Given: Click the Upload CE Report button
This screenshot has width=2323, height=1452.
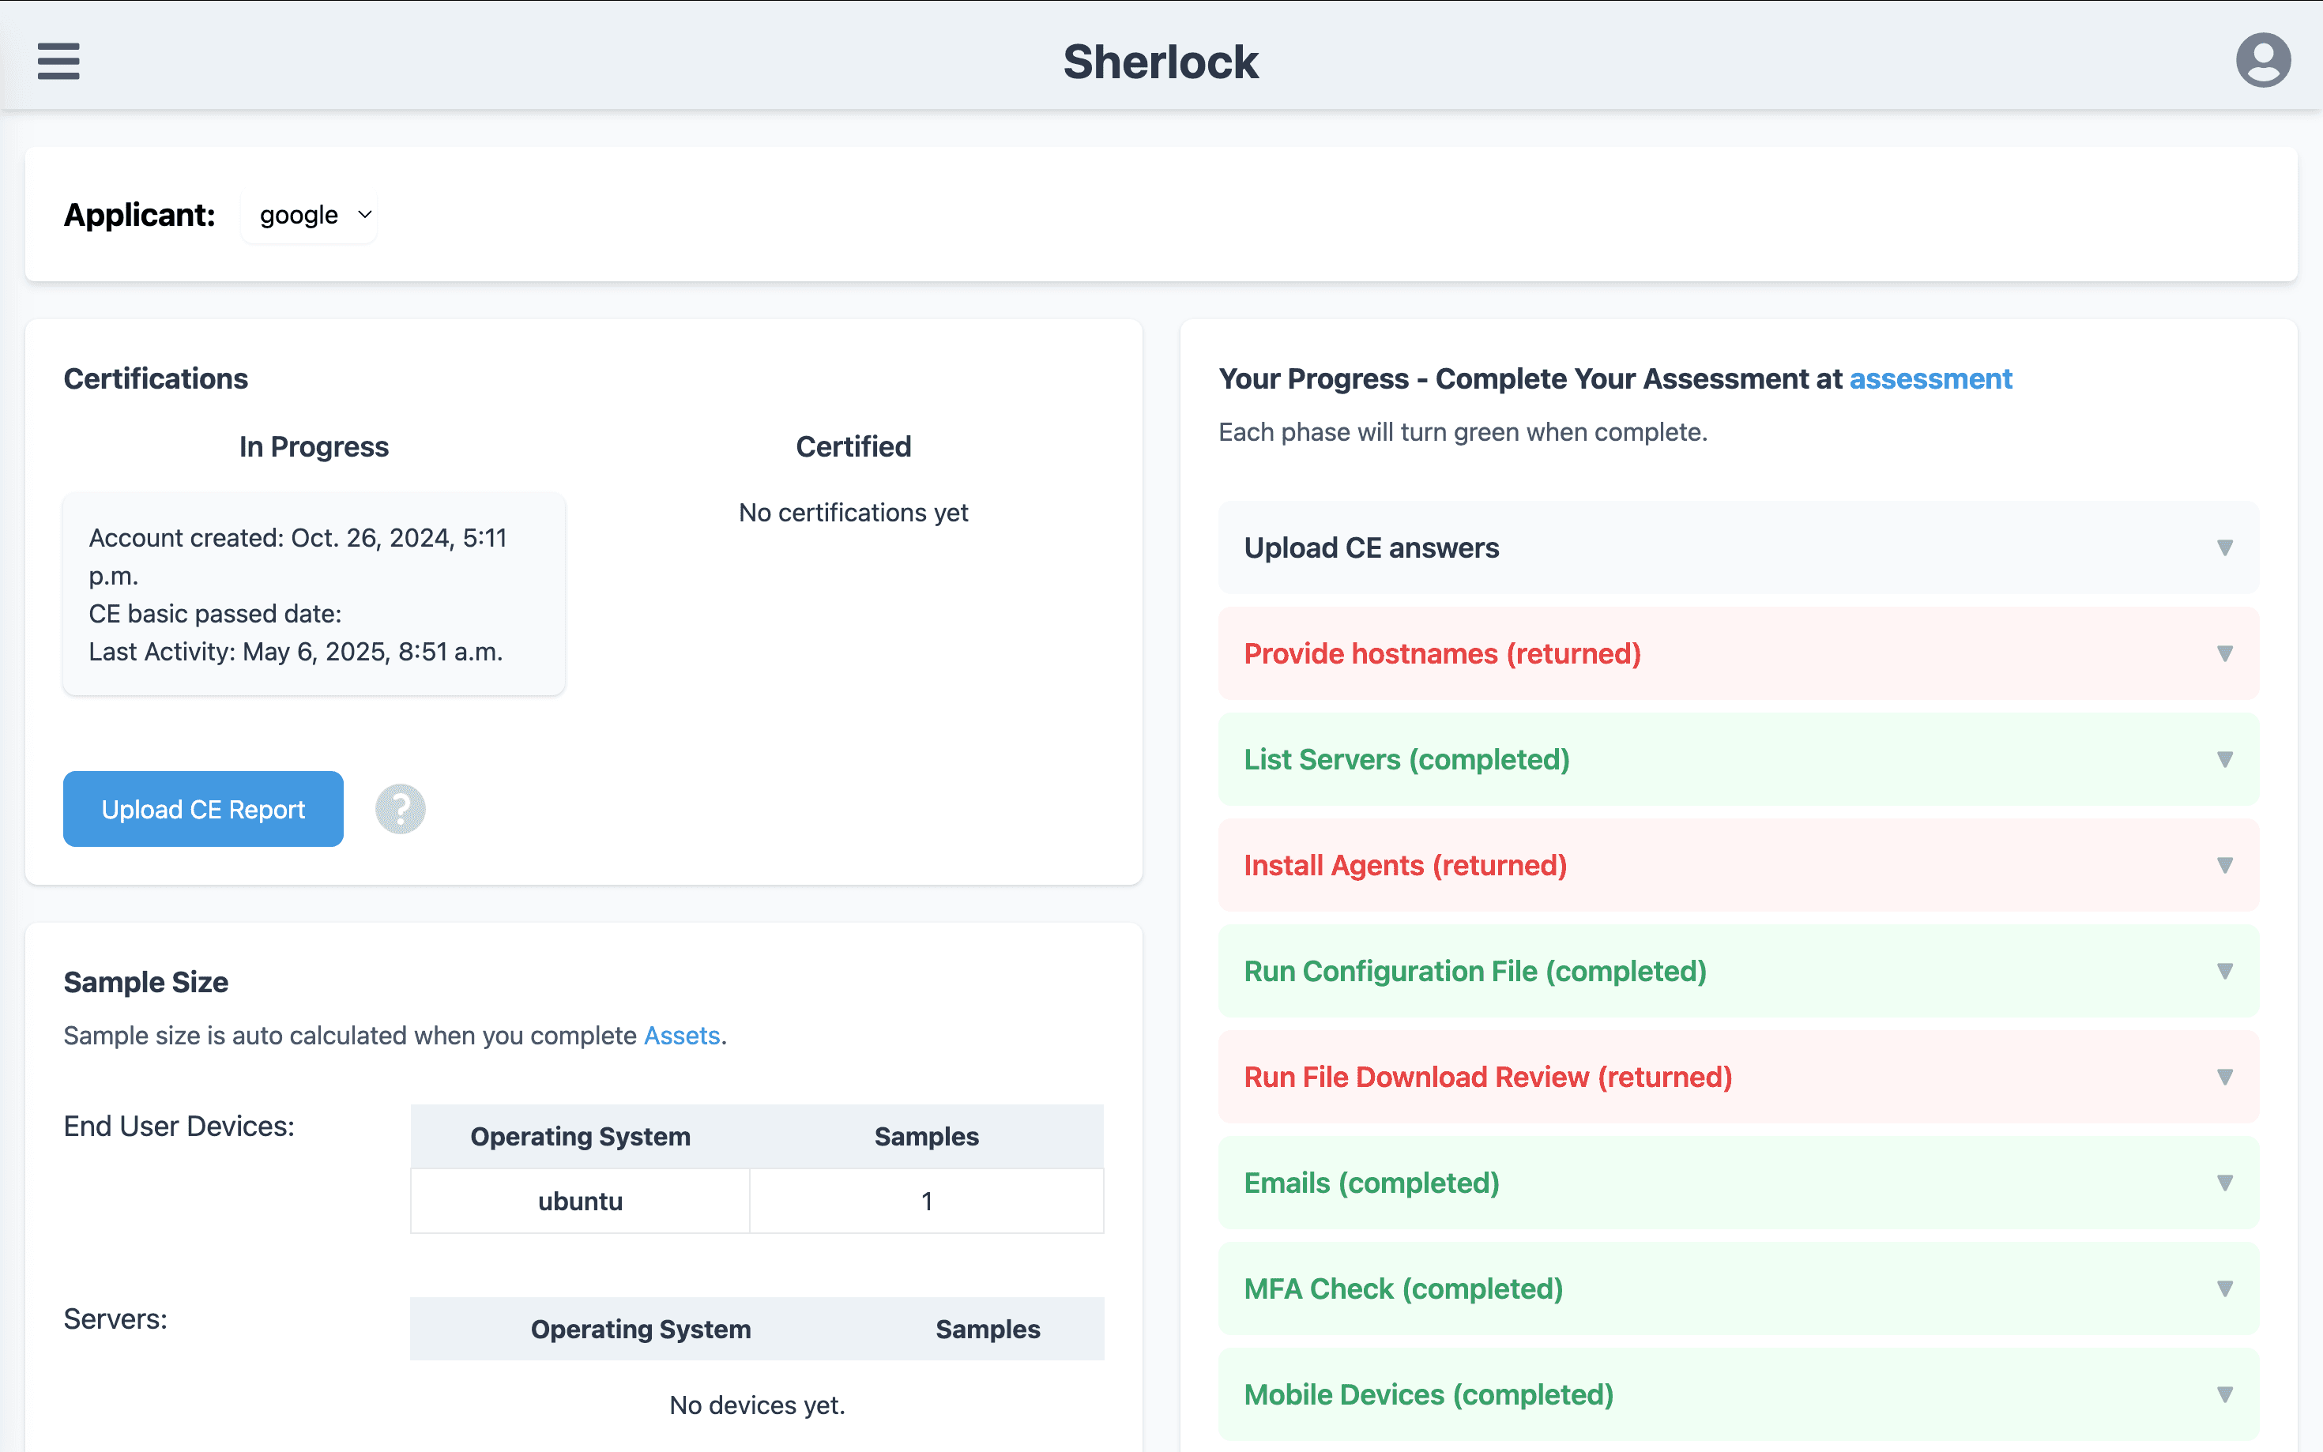Looking at the screenshot, I should (x=202, y=809).
